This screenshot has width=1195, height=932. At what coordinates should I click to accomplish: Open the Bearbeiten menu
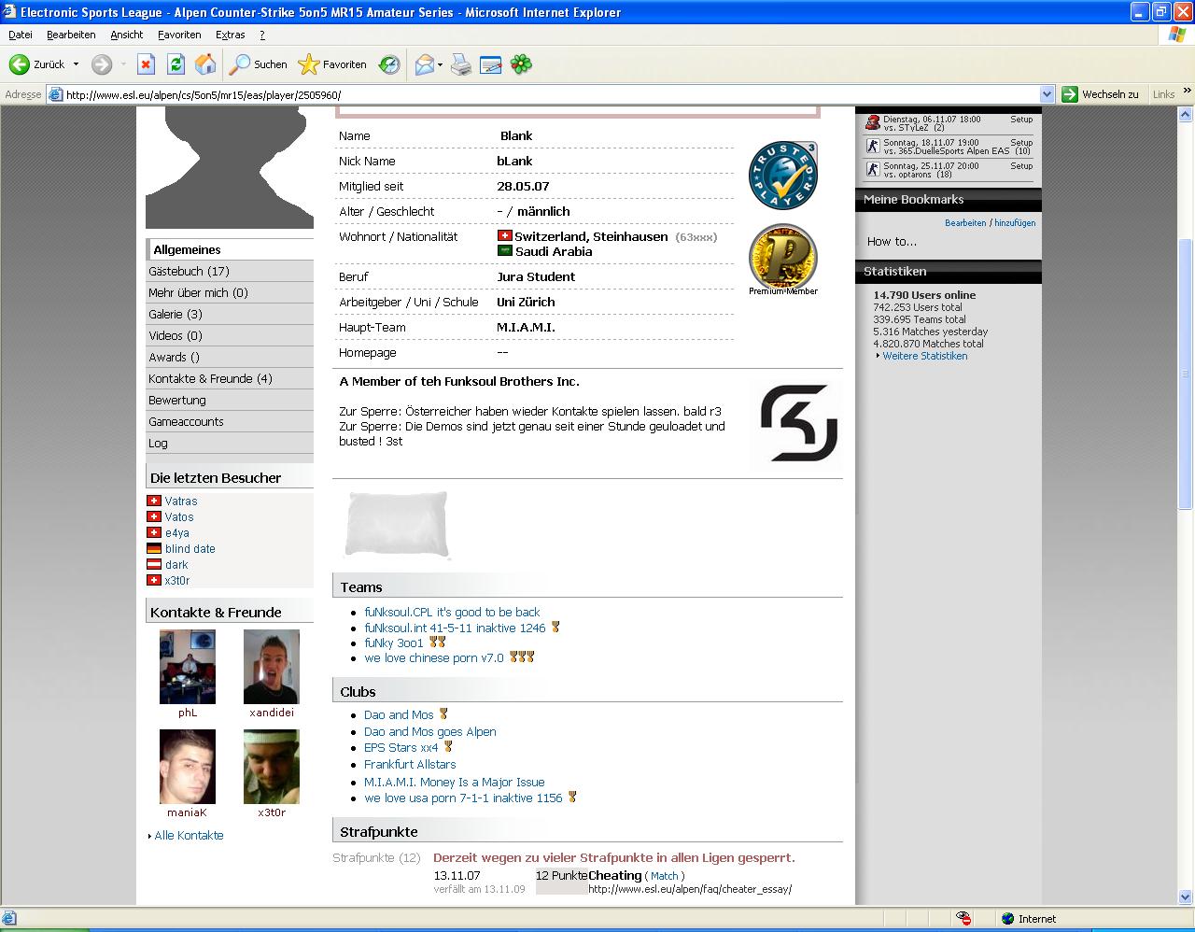pyautogui.click(x=71, y=35)
